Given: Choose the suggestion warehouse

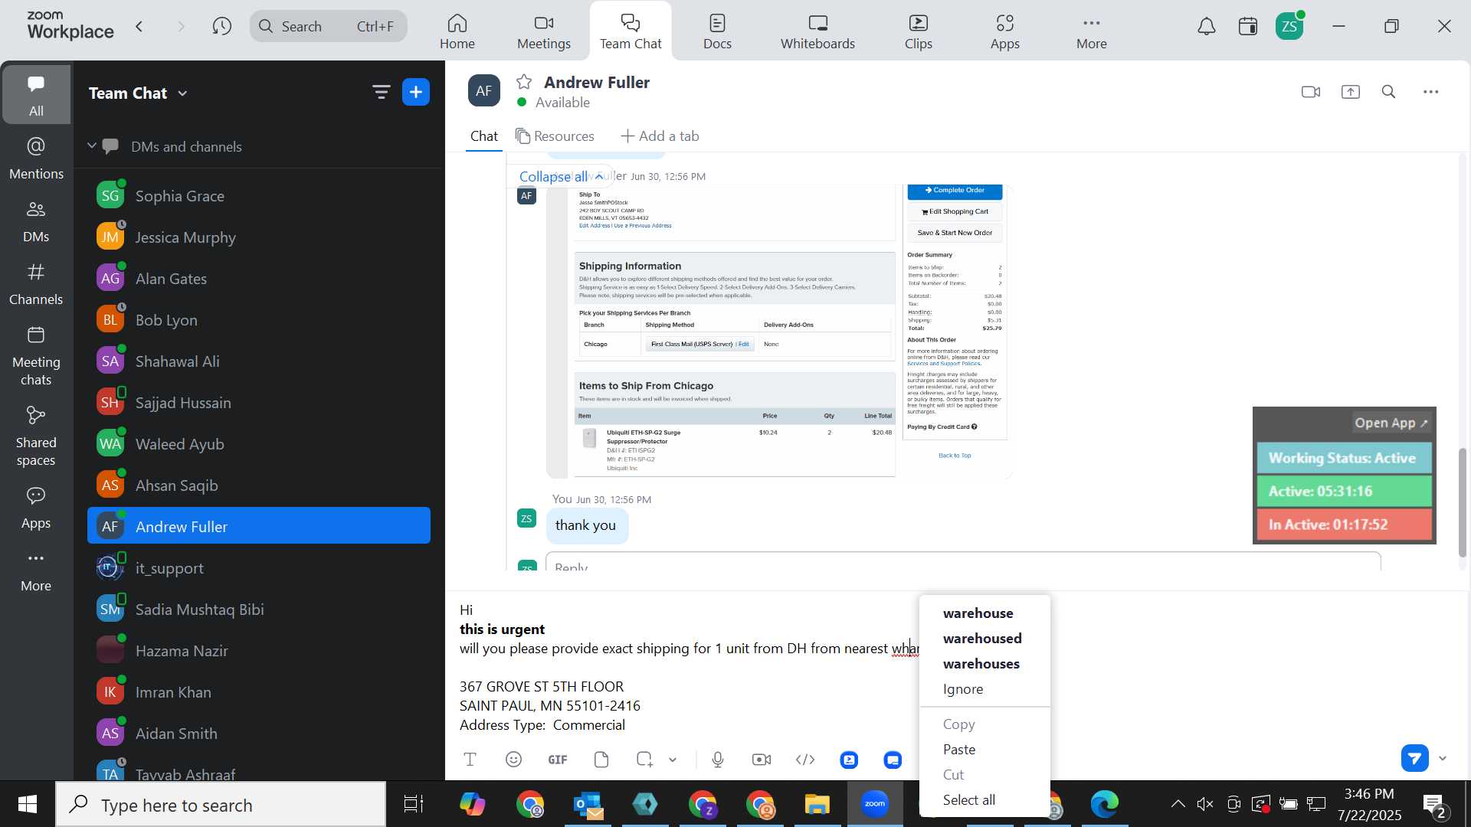Looking at the screenshot, I should [x=978, y=613].
